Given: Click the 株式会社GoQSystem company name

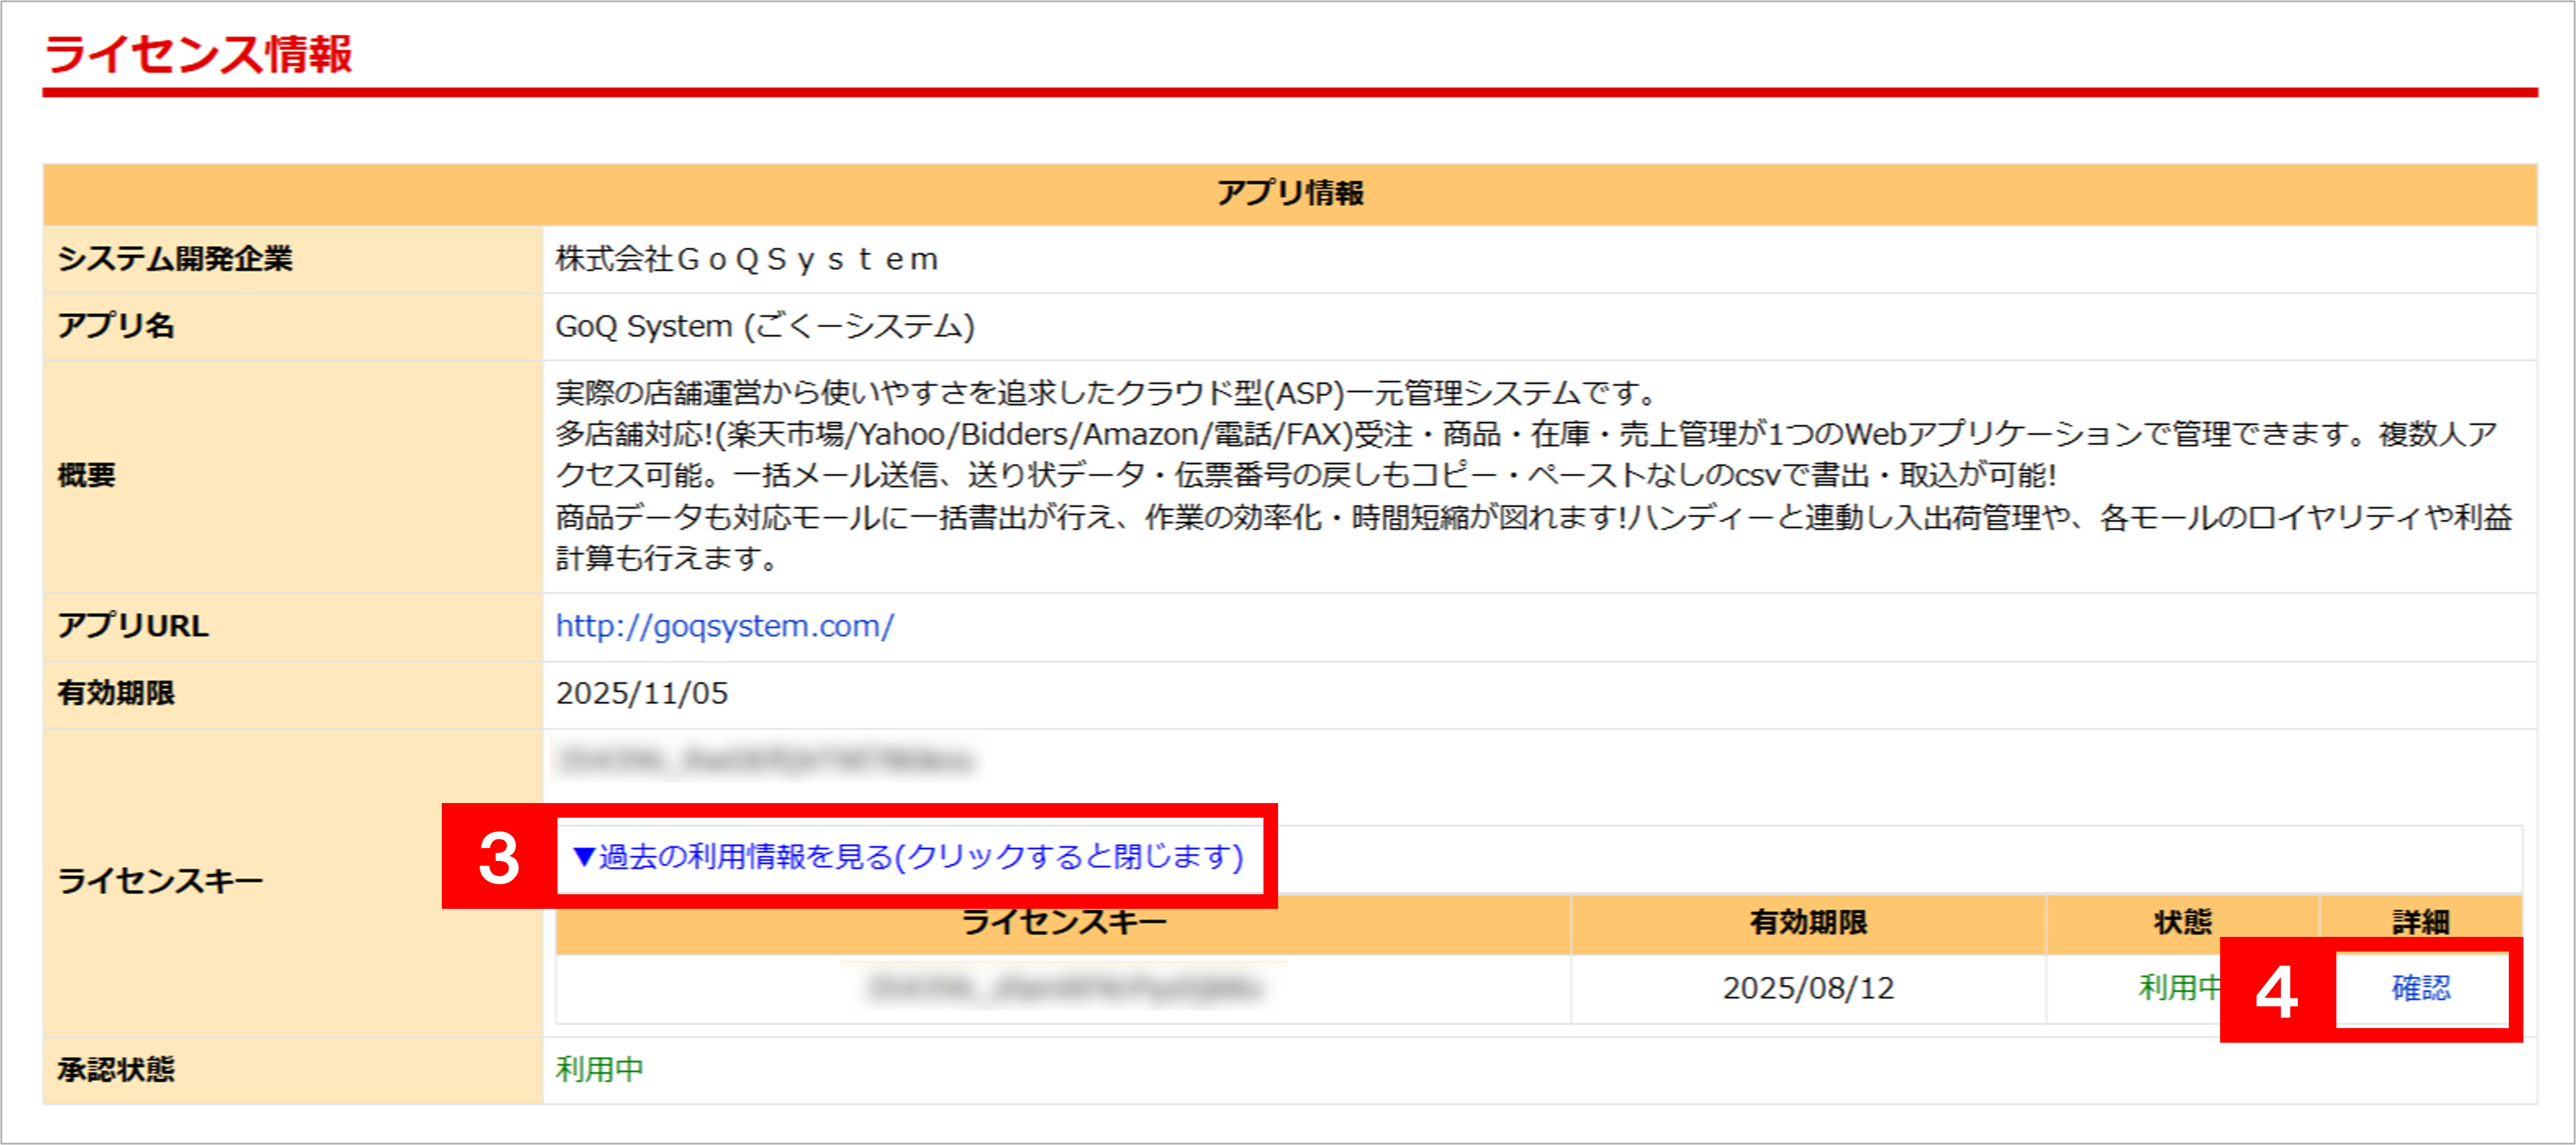Looking at the screenshot, I should point(747,259).
